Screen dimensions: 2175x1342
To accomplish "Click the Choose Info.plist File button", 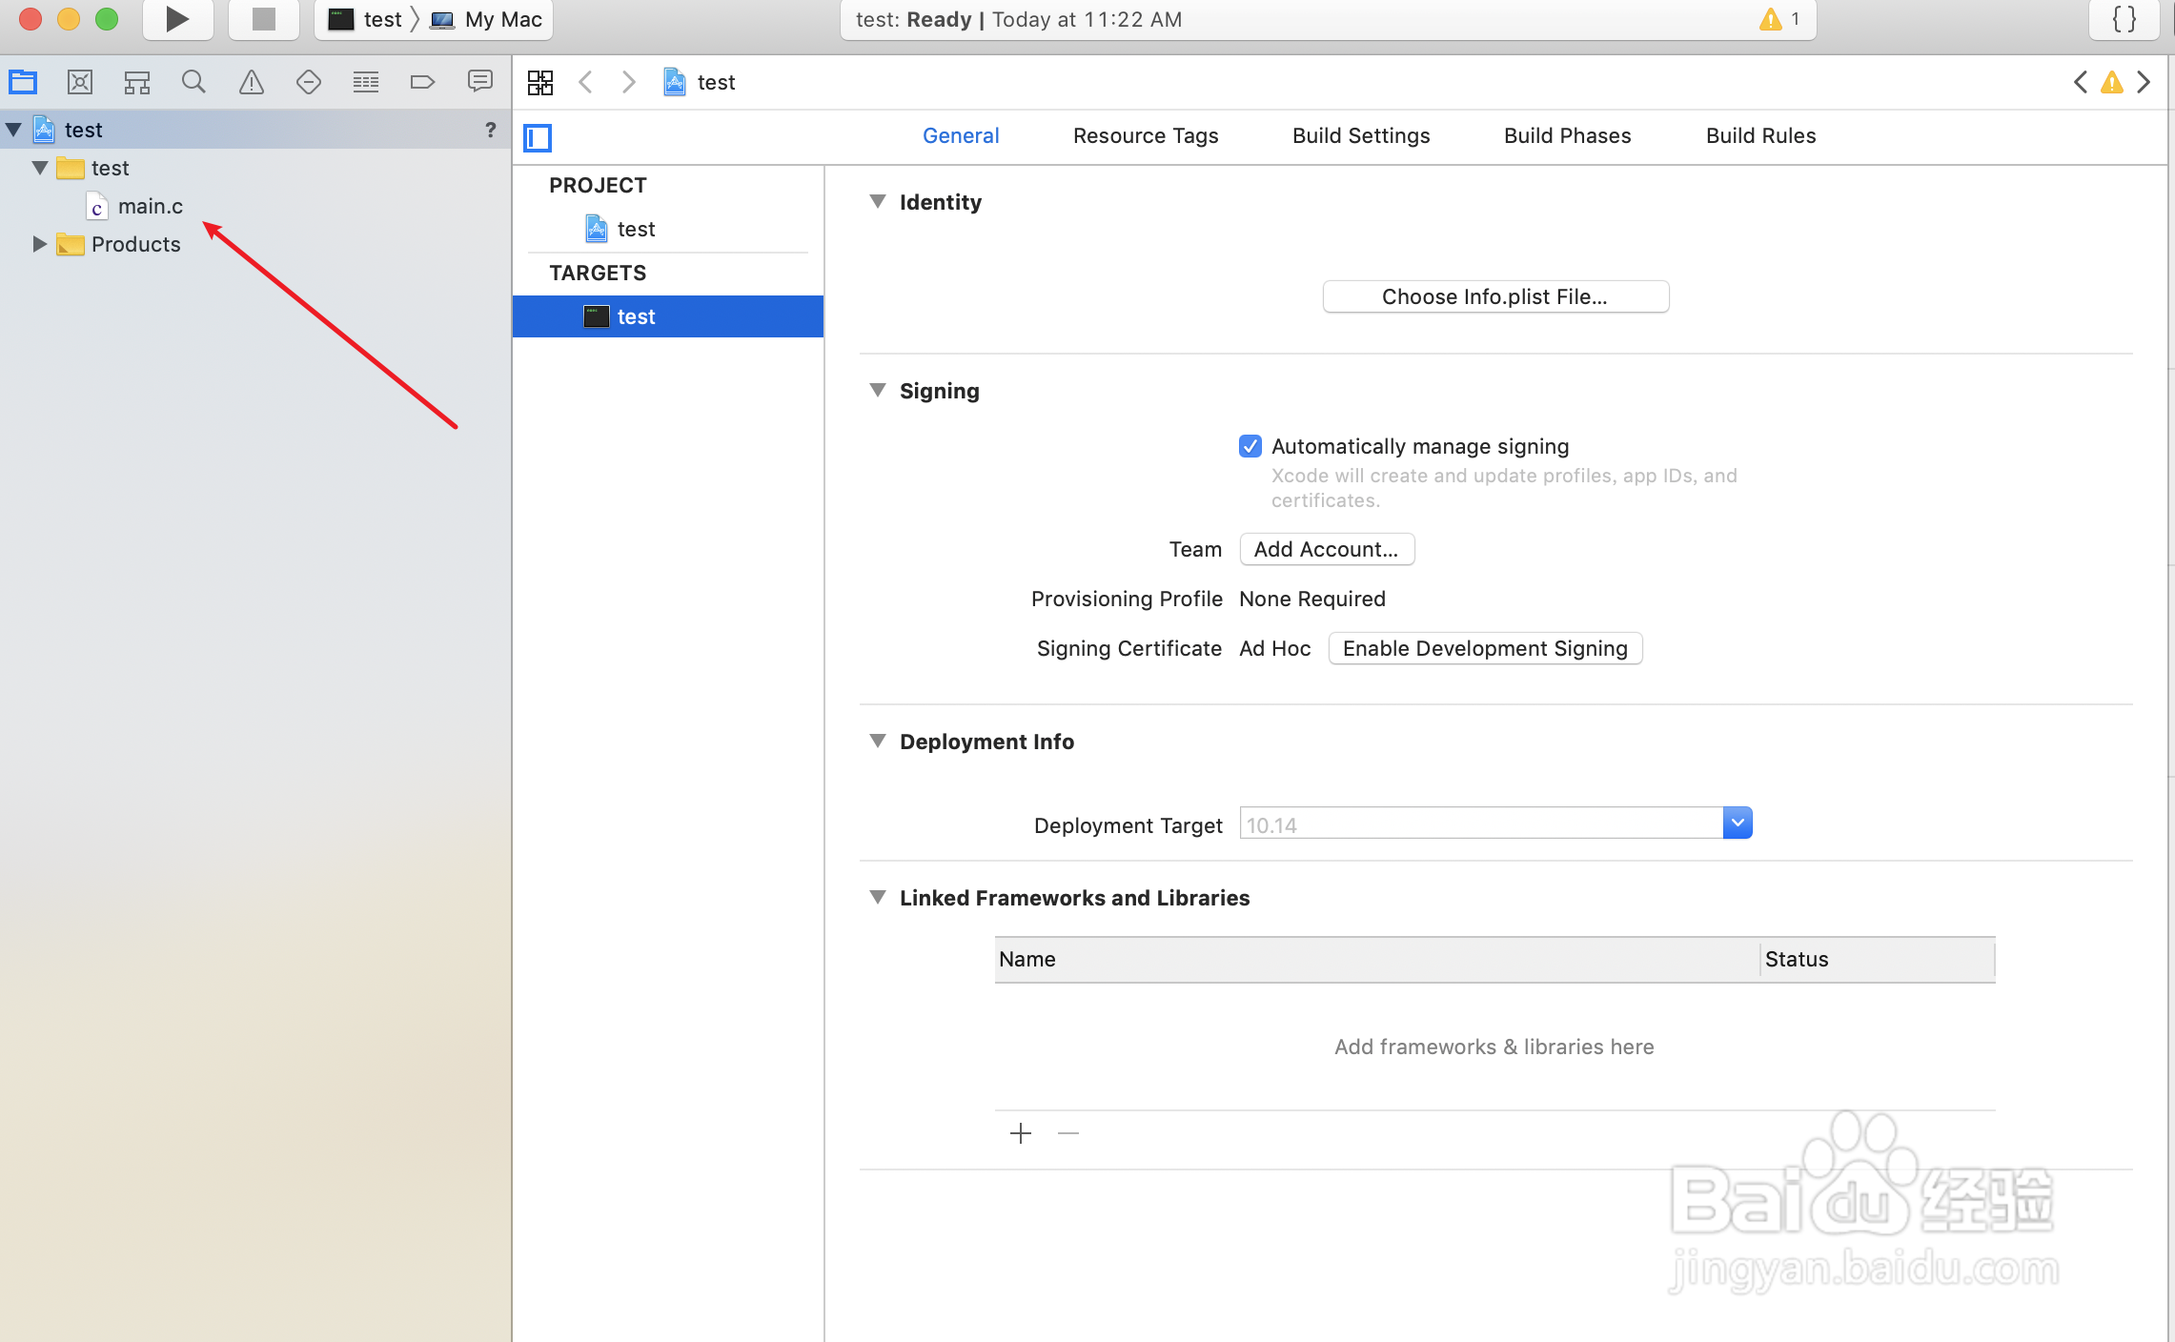I will [x=1496, y=296].
